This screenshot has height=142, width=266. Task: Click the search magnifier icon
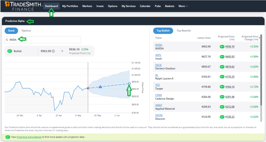7,40
